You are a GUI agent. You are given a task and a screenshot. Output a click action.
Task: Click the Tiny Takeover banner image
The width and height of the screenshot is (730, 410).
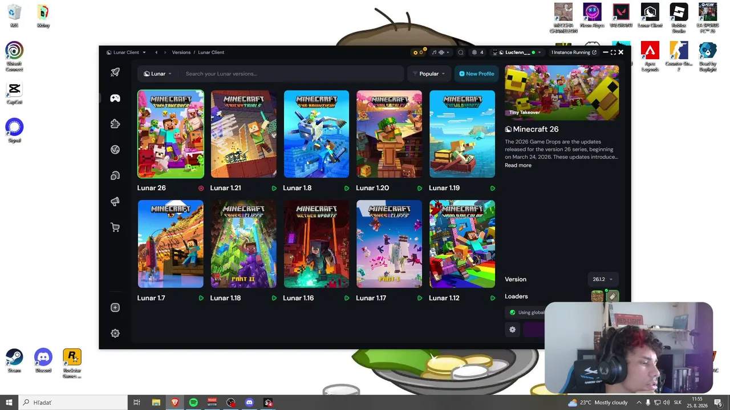tap(562, 92)
